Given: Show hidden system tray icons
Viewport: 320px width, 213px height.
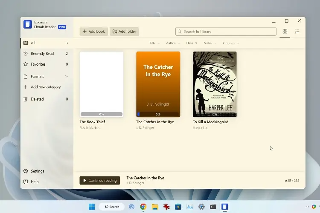Looking at the screenshot, I should (307, 207).
